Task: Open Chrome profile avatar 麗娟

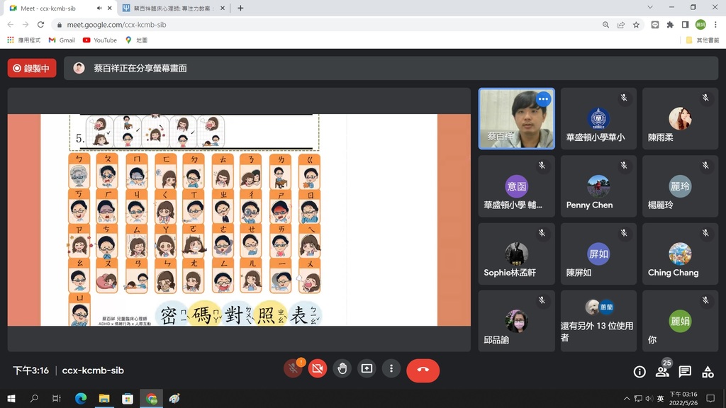Action: click(700, 25)
